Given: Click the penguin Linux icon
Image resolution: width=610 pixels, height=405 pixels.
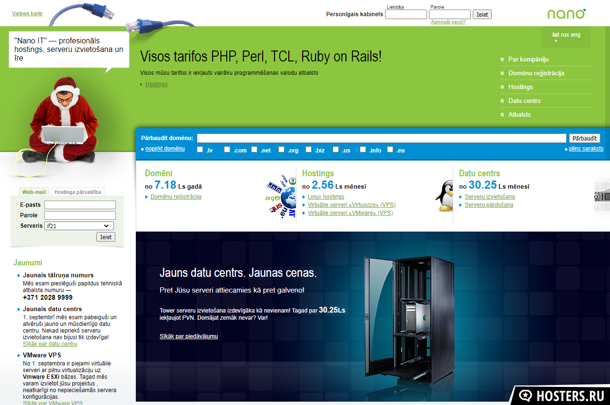Looking at the screenshot, I should (445, 196).
